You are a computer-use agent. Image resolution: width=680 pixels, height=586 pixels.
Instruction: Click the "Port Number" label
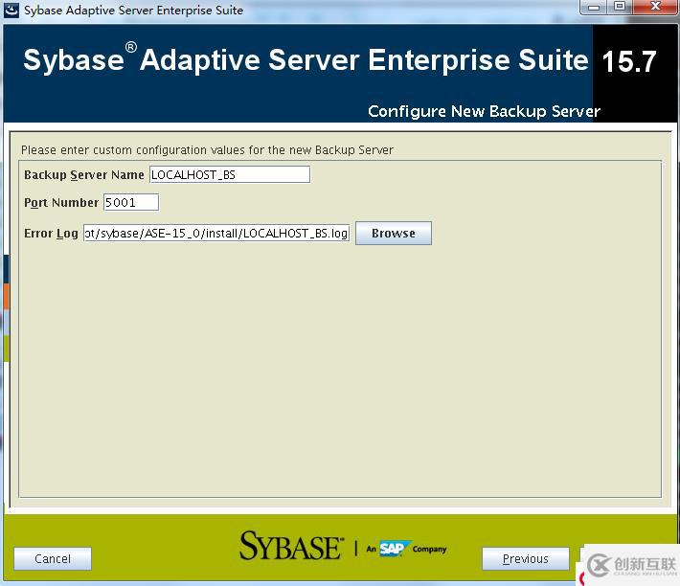click(x=61, y=202)
